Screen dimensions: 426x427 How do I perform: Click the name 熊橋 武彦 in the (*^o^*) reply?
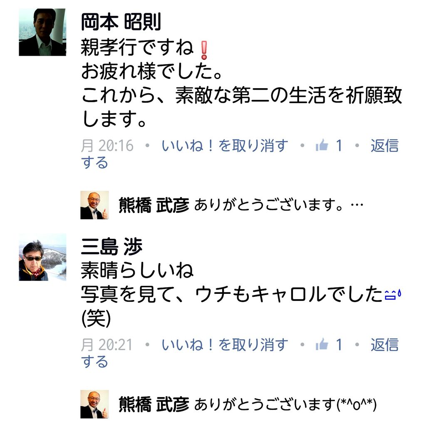[154, 405]
